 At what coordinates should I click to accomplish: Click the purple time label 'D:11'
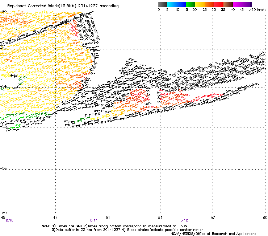tap(94, 220)
